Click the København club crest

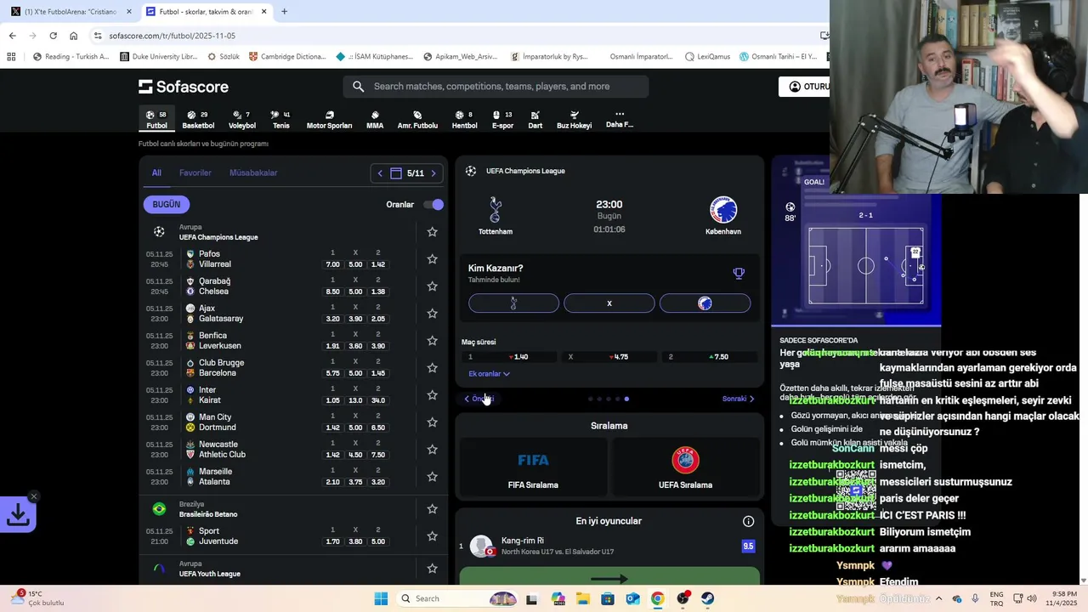point(723,209)
